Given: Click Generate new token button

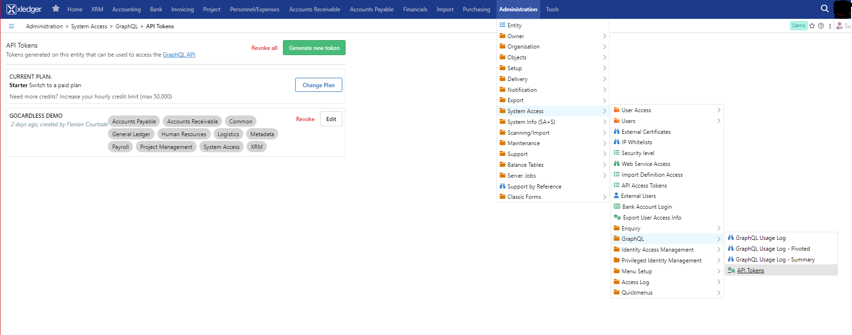Looking at the screenshot, I should coord(314,48).
